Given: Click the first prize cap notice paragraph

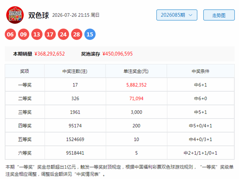Looking at the screenshot, I should coord(119,170).
